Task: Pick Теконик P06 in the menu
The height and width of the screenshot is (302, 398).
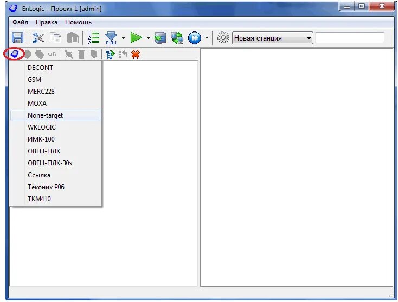Action: pyautogui.click(x=55, y=187)
